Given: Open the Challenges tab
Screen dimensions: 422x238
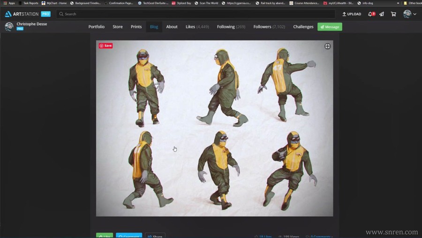Looking at the screenshot, I should [303, 27].
